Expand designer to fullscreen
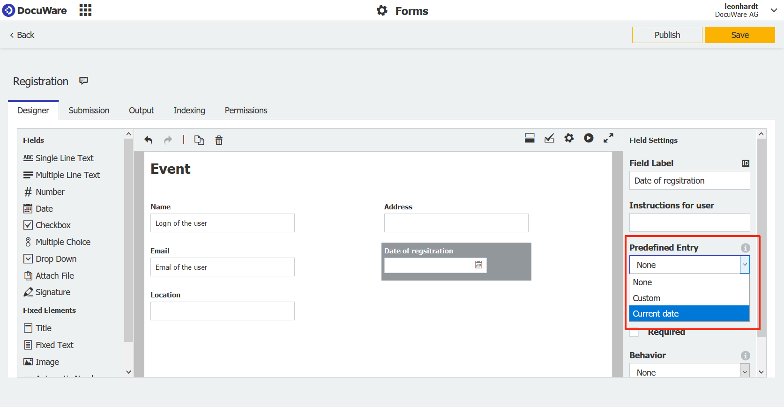 click(608, 138)
